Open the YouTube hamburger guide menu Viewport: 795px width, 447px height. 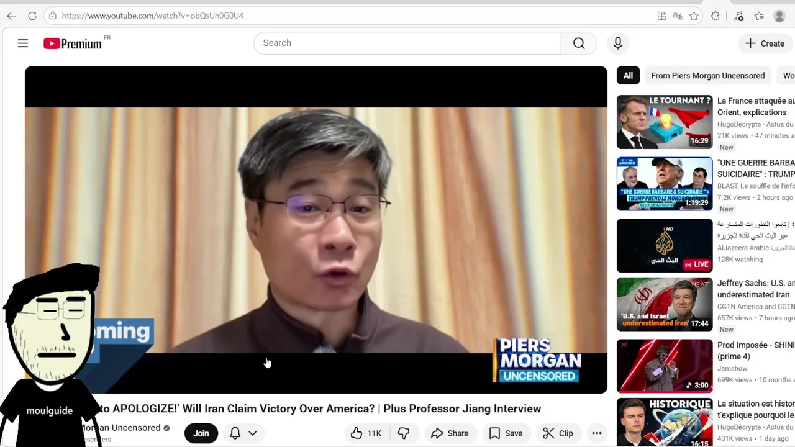[23, 43]
